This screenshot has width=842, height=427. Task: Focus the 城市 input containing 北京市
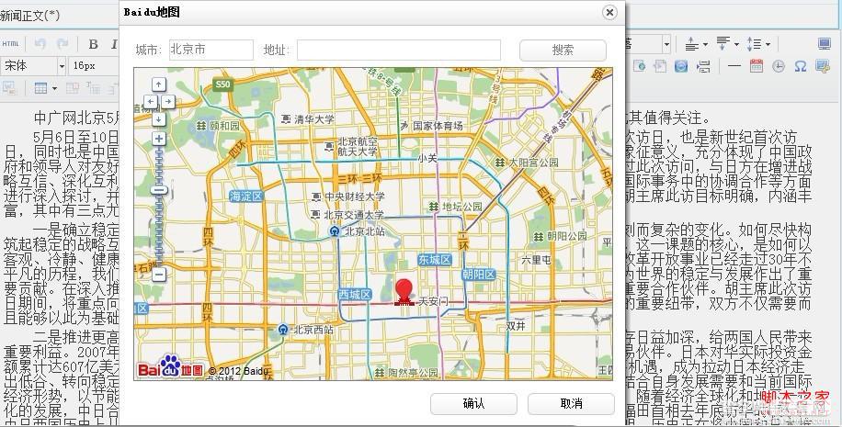[x=211, y=50]
